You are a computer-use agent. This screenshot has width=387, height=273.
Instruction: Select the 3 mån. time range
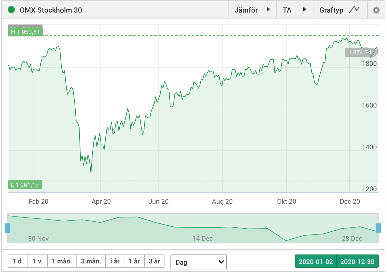click(91, 261)
